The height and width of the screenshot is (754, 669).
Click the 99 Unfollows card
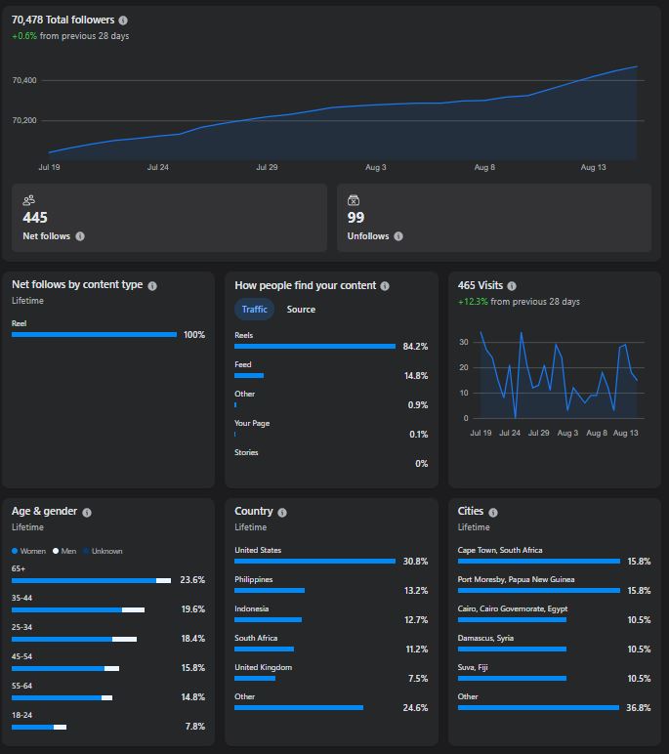pos(494,218)
